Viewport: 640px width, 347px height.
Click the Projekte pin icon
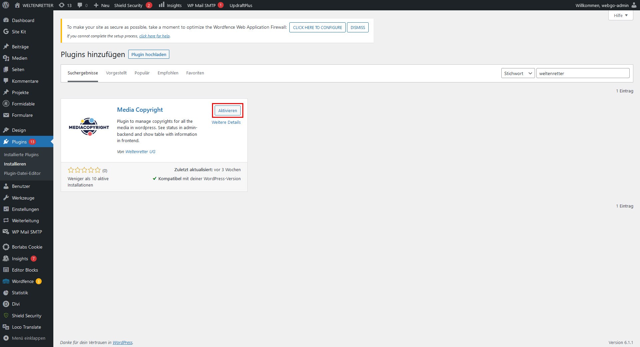click(6, 92)
